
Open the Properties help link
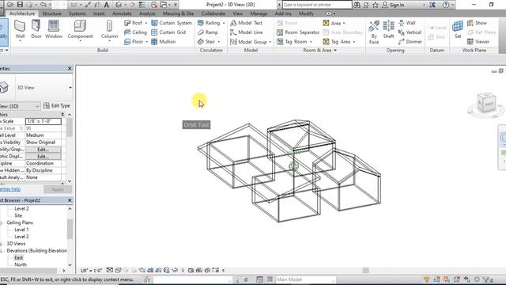coord(10,189)
